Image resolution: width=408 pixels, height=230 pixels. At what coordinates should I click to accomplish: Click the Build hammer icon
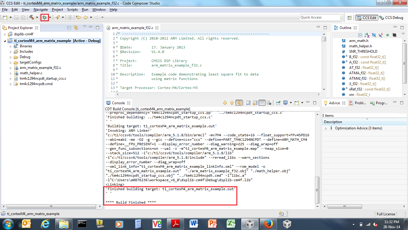coord(31,18)
